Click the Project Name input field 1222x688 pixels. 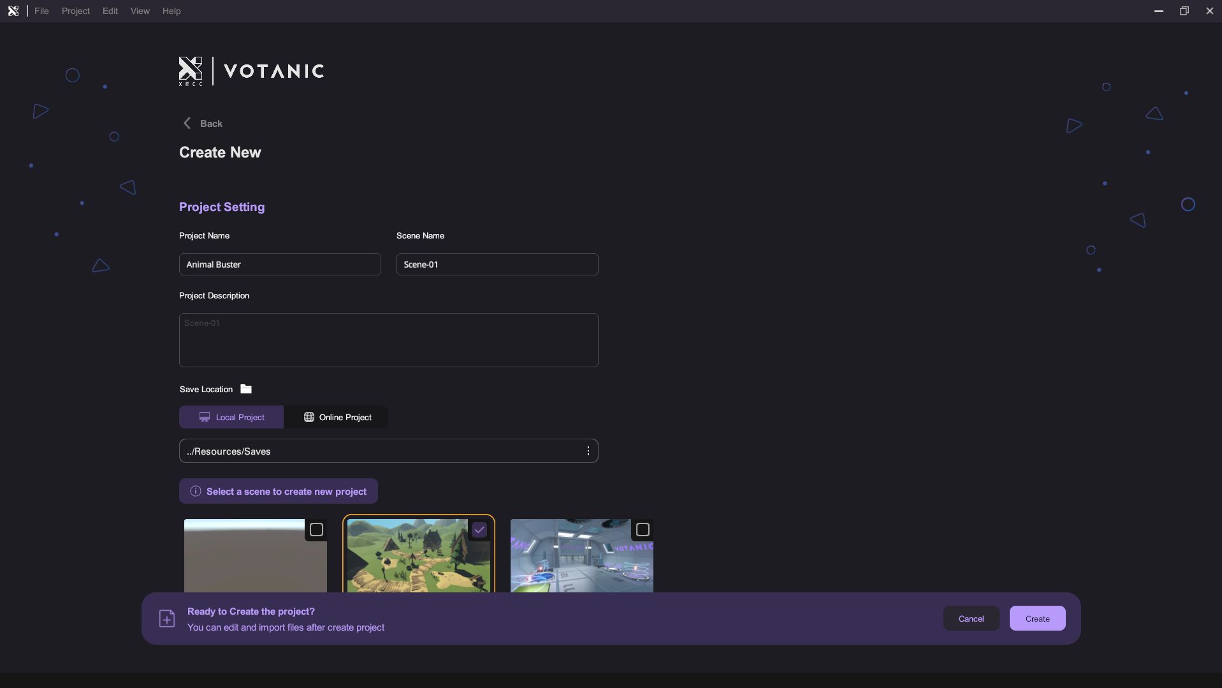pyautogui.click(x=280, y=265)
